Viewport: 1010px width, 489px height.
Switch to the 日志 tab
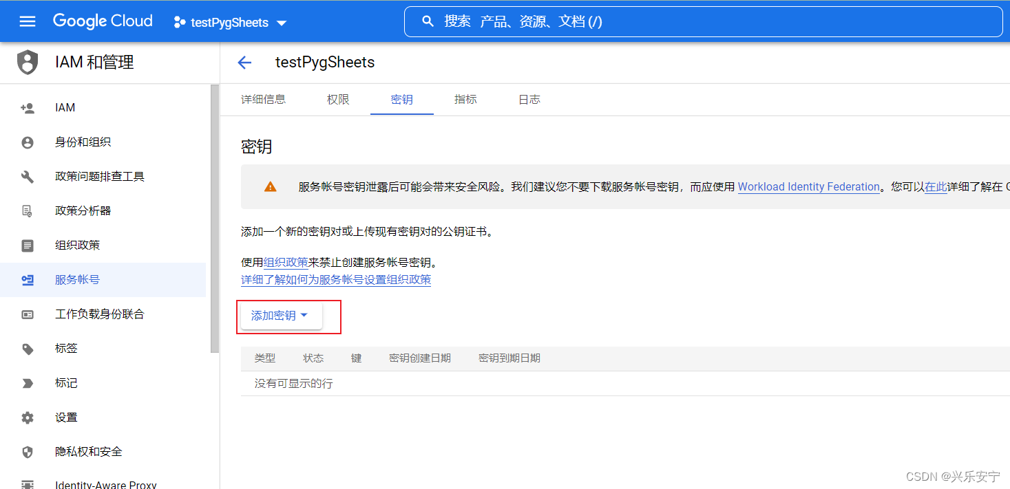[529, 100]
